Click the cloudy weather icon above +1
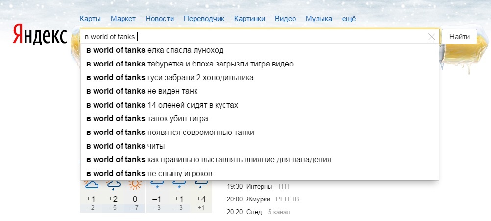 pyautogui.click(x=91, y=185)
